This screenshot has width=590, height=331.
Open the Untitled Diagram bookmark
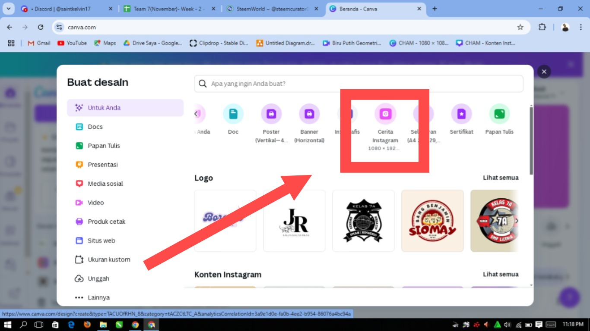(285, 43)
